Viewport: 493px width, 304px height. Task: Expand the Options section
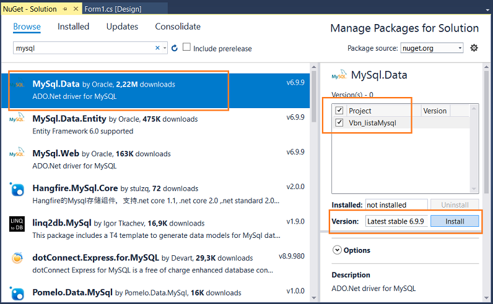click(x=337, y=250)
